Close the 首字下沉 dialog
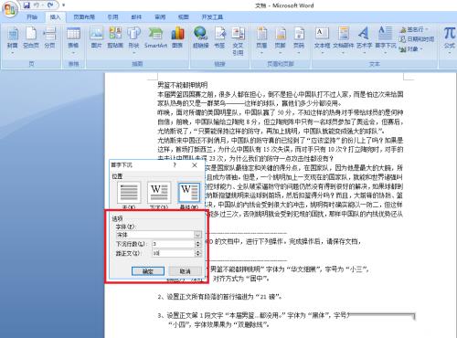The width and height of the screenshot is (457, 338). coord(195,165)
